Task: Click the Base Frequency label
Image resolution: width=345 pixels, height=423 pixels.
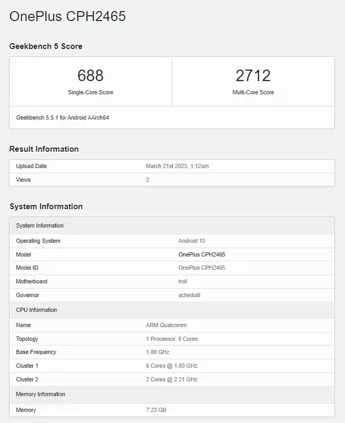Action: point(36,352)
